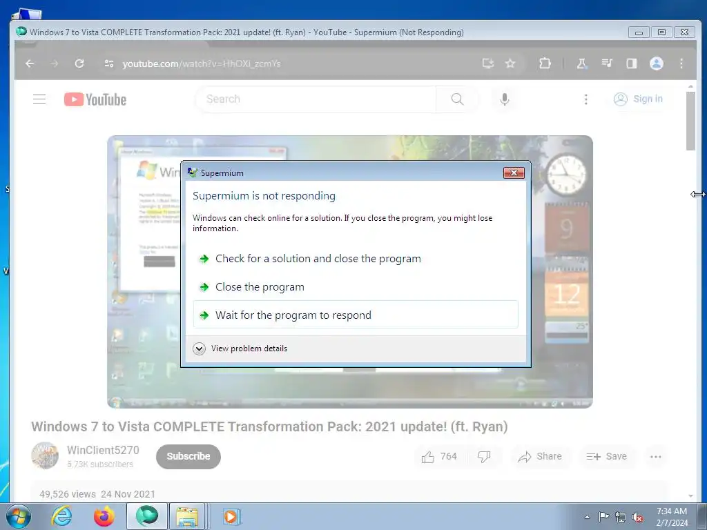This screenshot has height=530, width=707.
Task: Click the YouTube Search box
Action: tap(316, 99)
